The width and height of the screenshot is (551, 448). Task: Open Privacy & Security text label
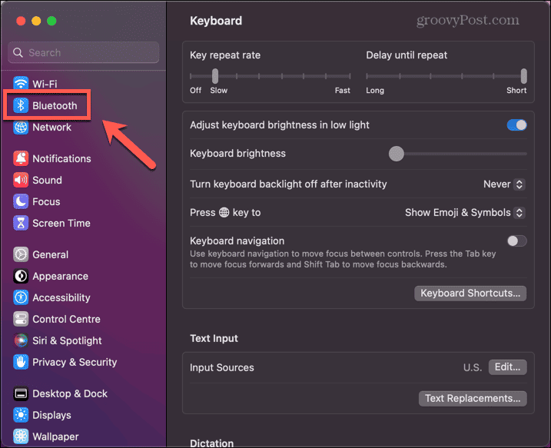click(x=75, y=362)
